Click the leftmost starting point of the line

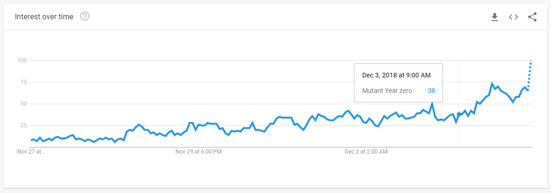(31, 140)
